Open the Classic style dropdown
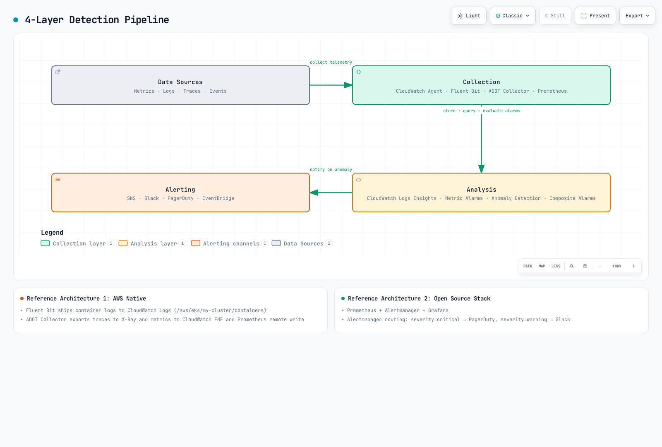The width and height of the screenshot is (662, 447). (513, 16)
